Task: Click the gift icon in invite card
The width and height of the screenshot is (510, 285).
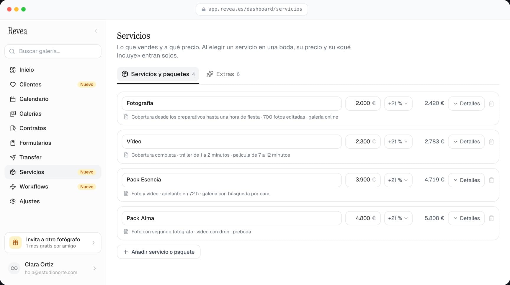Action: [x=16, y=243]
